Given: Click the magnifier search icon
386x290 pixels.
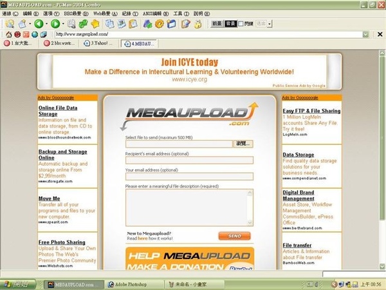Looking at the screenshot, I should click(x=71, y=24).
